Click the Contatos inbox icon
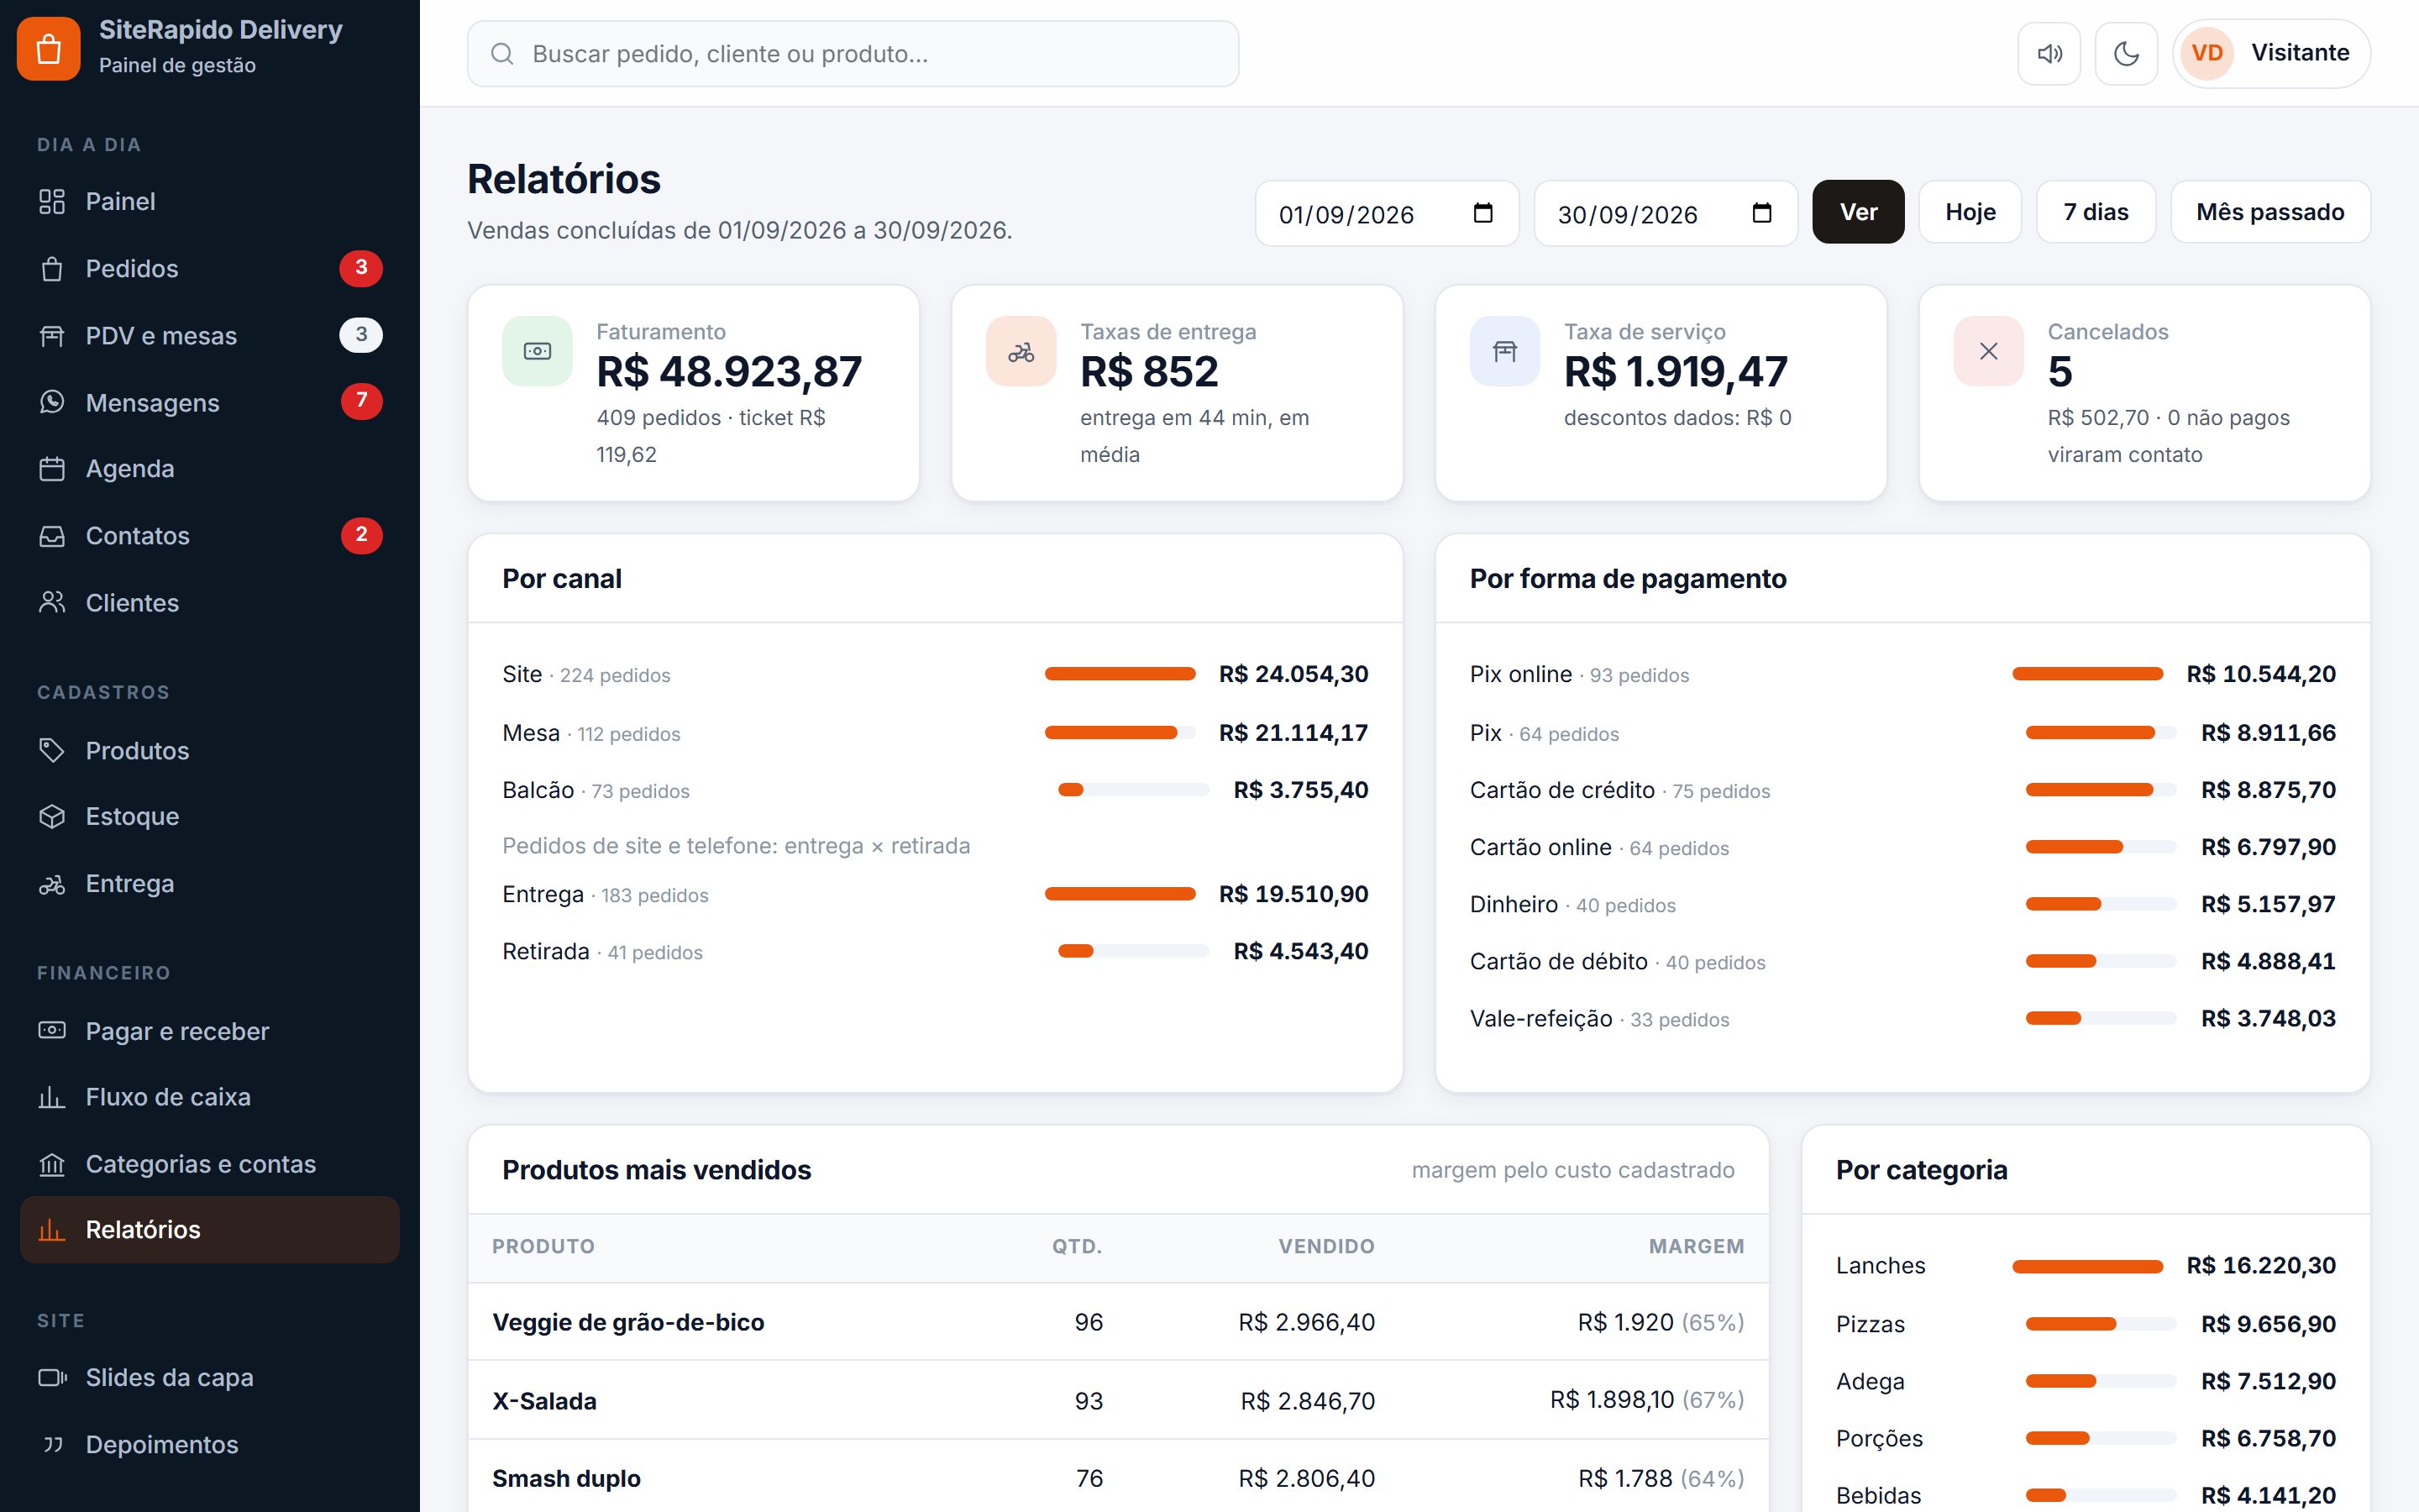The height and width of the screenshot is (1512, 2419). (x=52, y=536)
